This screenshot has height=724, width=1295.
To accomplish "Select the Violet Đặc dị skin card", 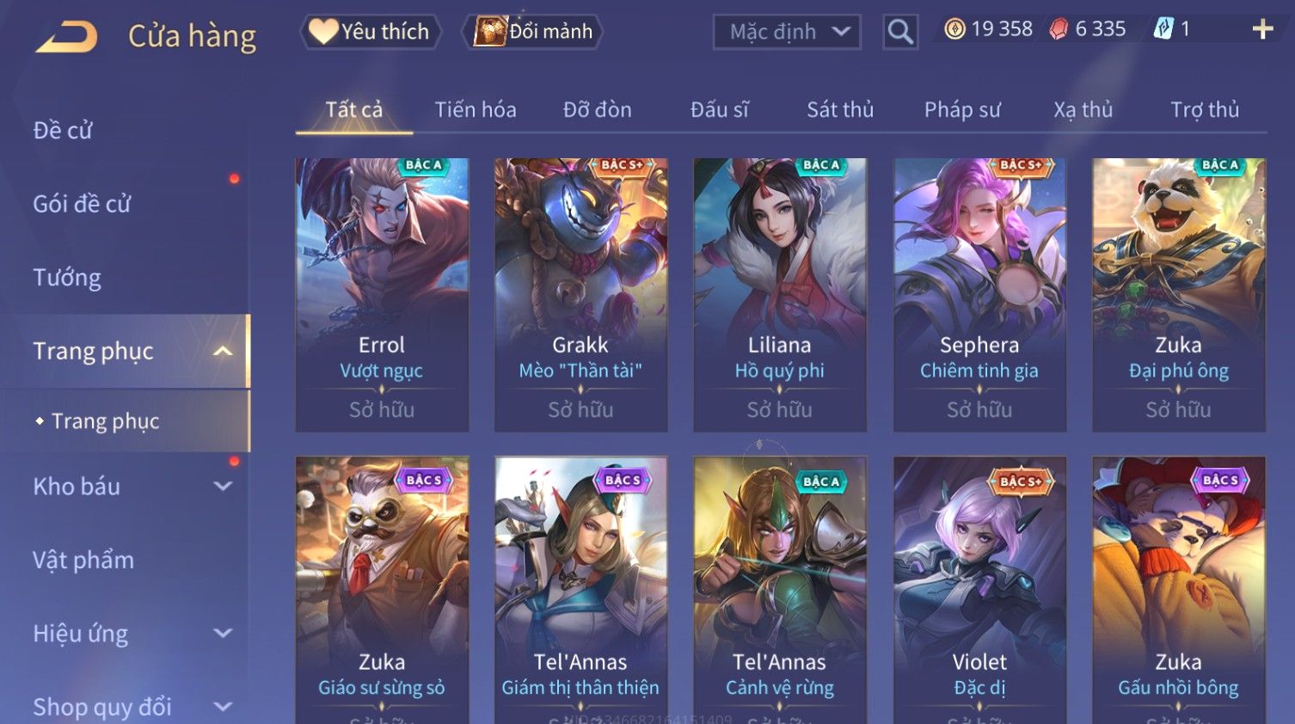I will click(979, 590).
